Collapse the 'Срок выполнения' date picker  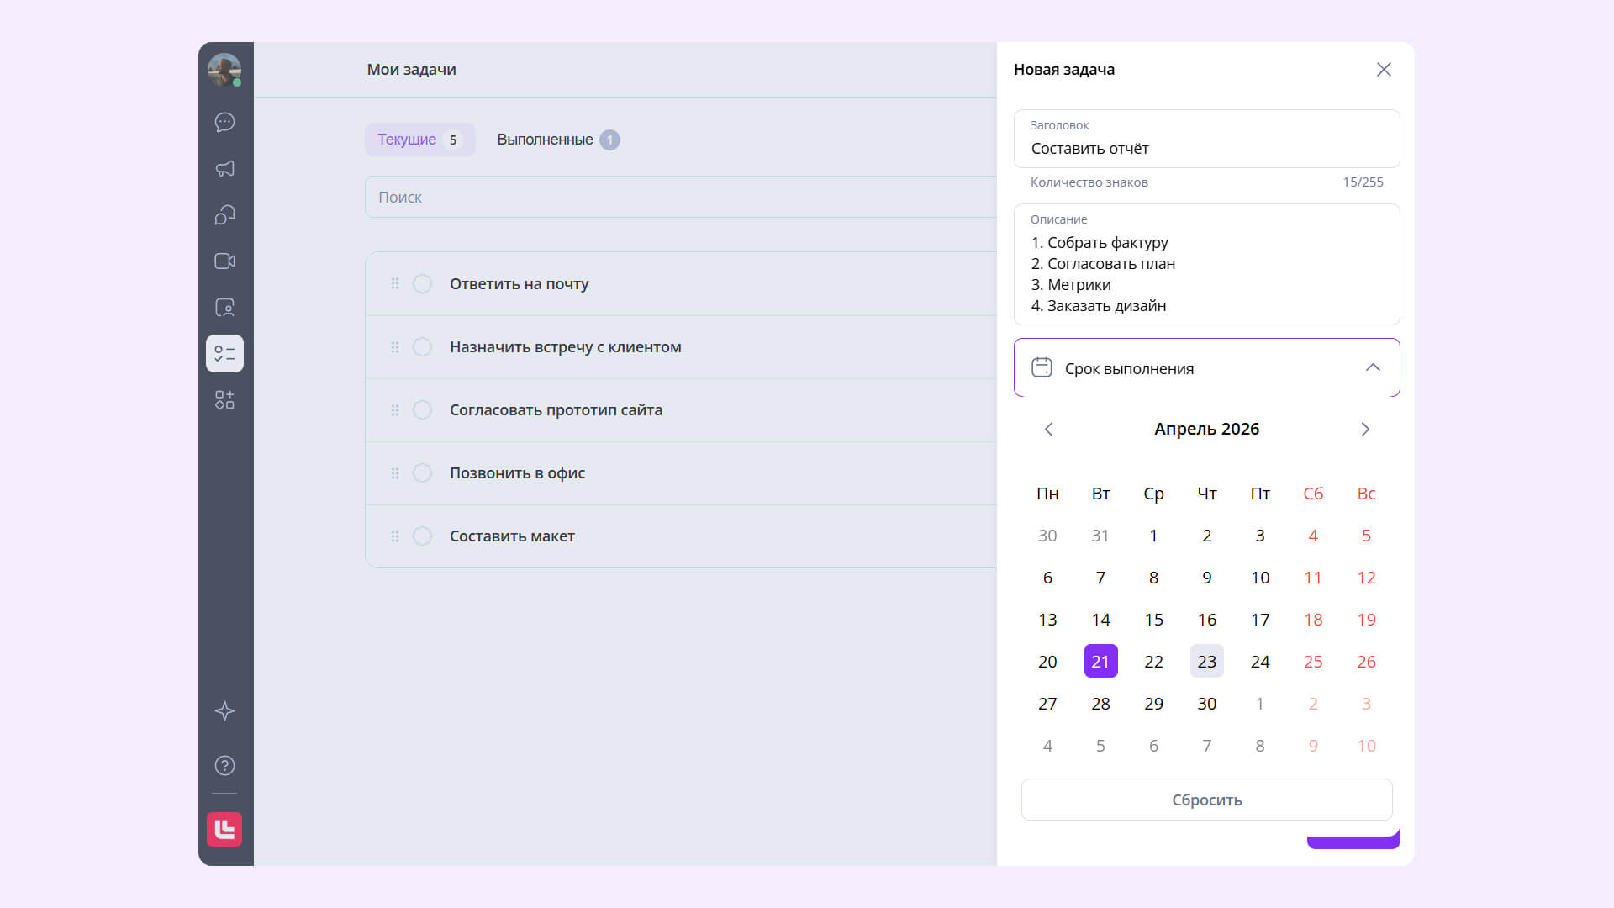point(1372,368)
